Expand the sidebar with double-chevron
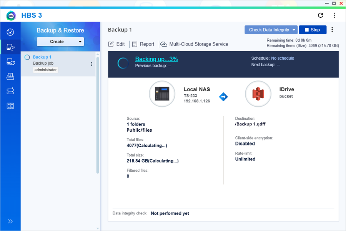Image resolution: width=346 pixels, height=231 pixels. pyautogui.click(x=10, y=221)
